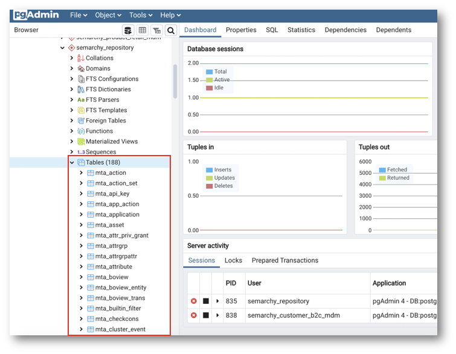Expand the Domains node
Image resolution: width=456 pixels, height=354 pixels.
[72, 69]
